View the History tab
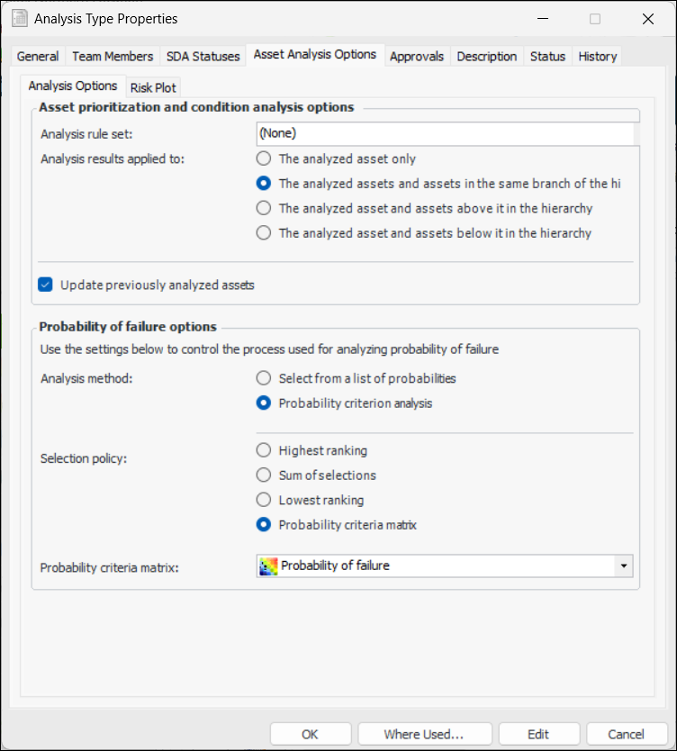Image resolution: width=677 pixels, height=751 pixels. tap(598, 56)
